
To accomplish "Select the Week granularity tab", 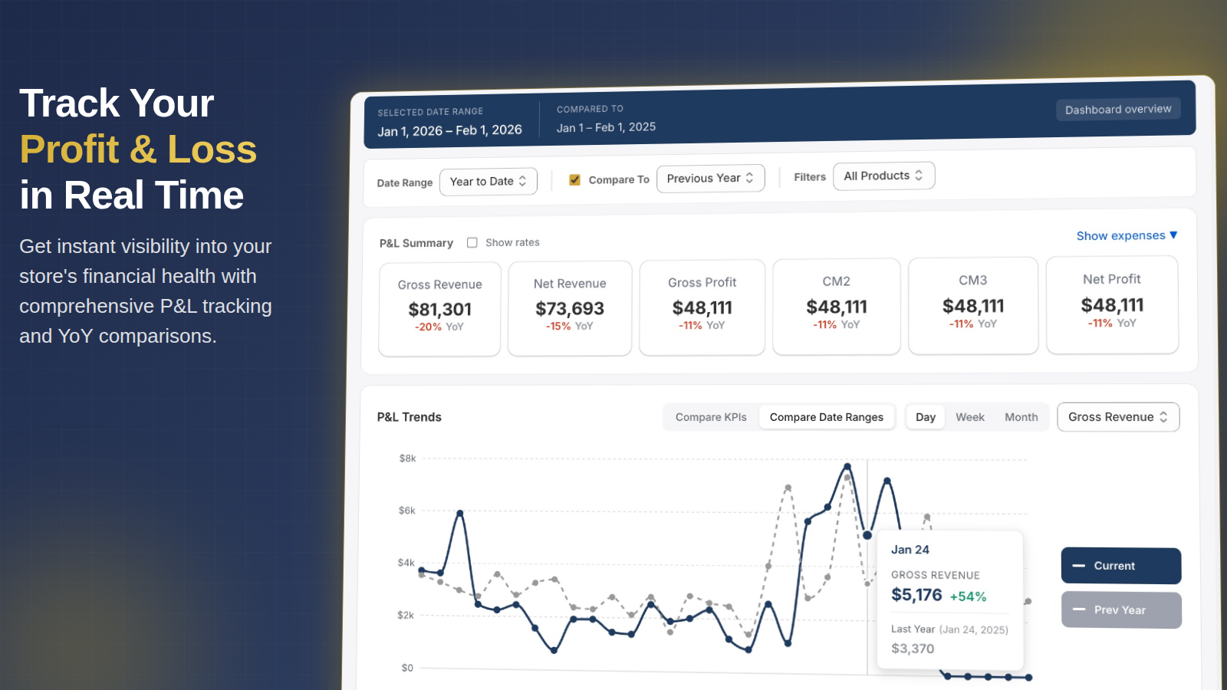I will pos(969,417).
